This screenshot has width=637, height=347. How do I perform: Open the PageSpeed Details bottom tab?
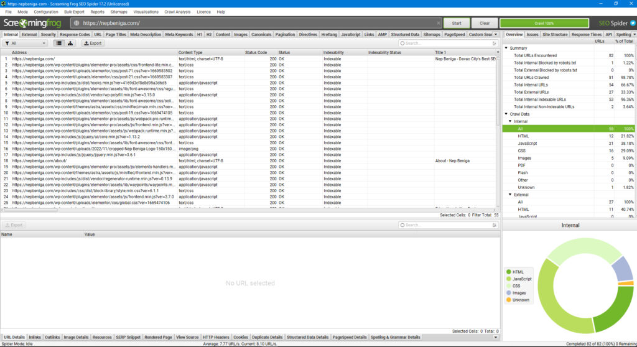[x=350, y=337]
